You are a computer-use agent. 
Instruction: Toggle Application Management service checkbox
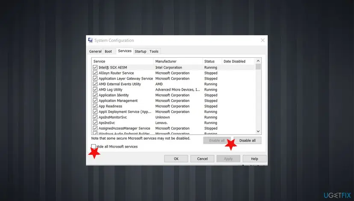pos(95,100)
